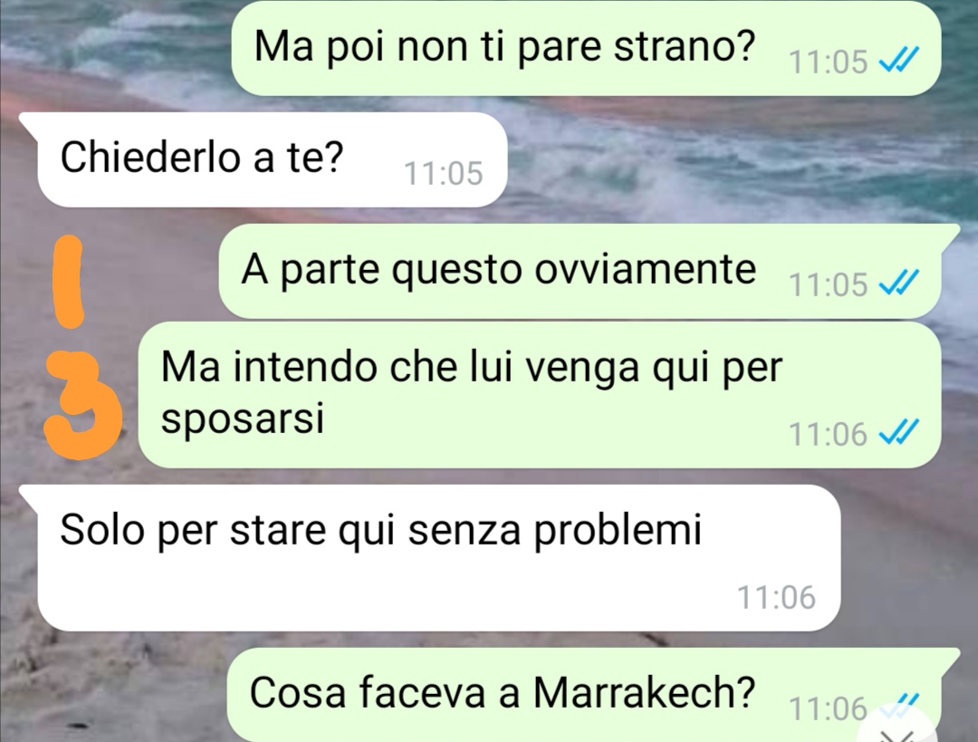
Task: Click the 11:05 timestamp on 'Chiederlo a te?'
Action: coord(444,173)
